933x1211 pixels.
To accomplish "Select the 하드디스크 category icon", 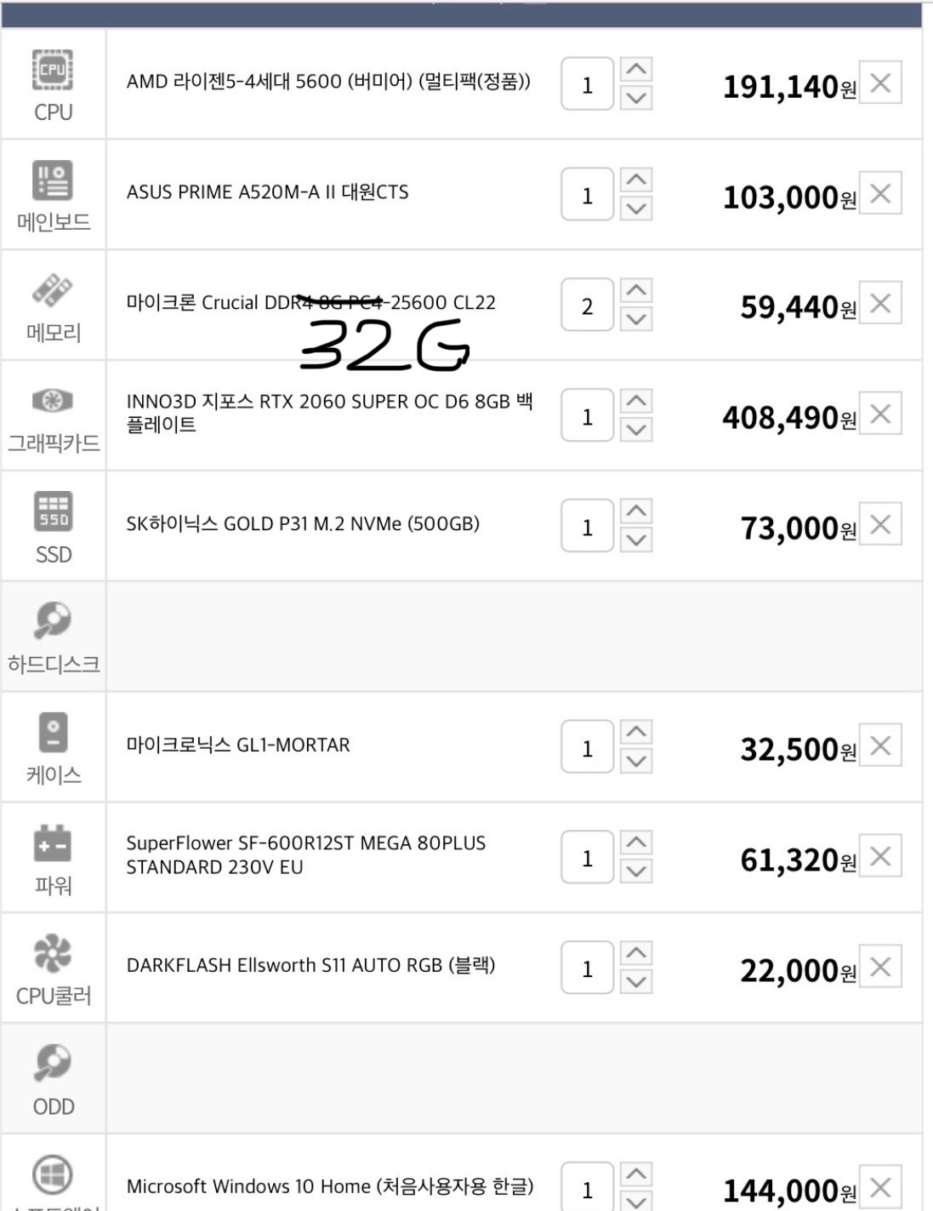I will click(x=53, y=620).
